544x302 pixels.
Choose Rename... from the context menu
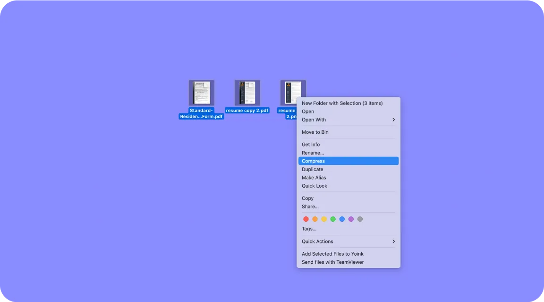pyautogui.click(x=348, y=153)
